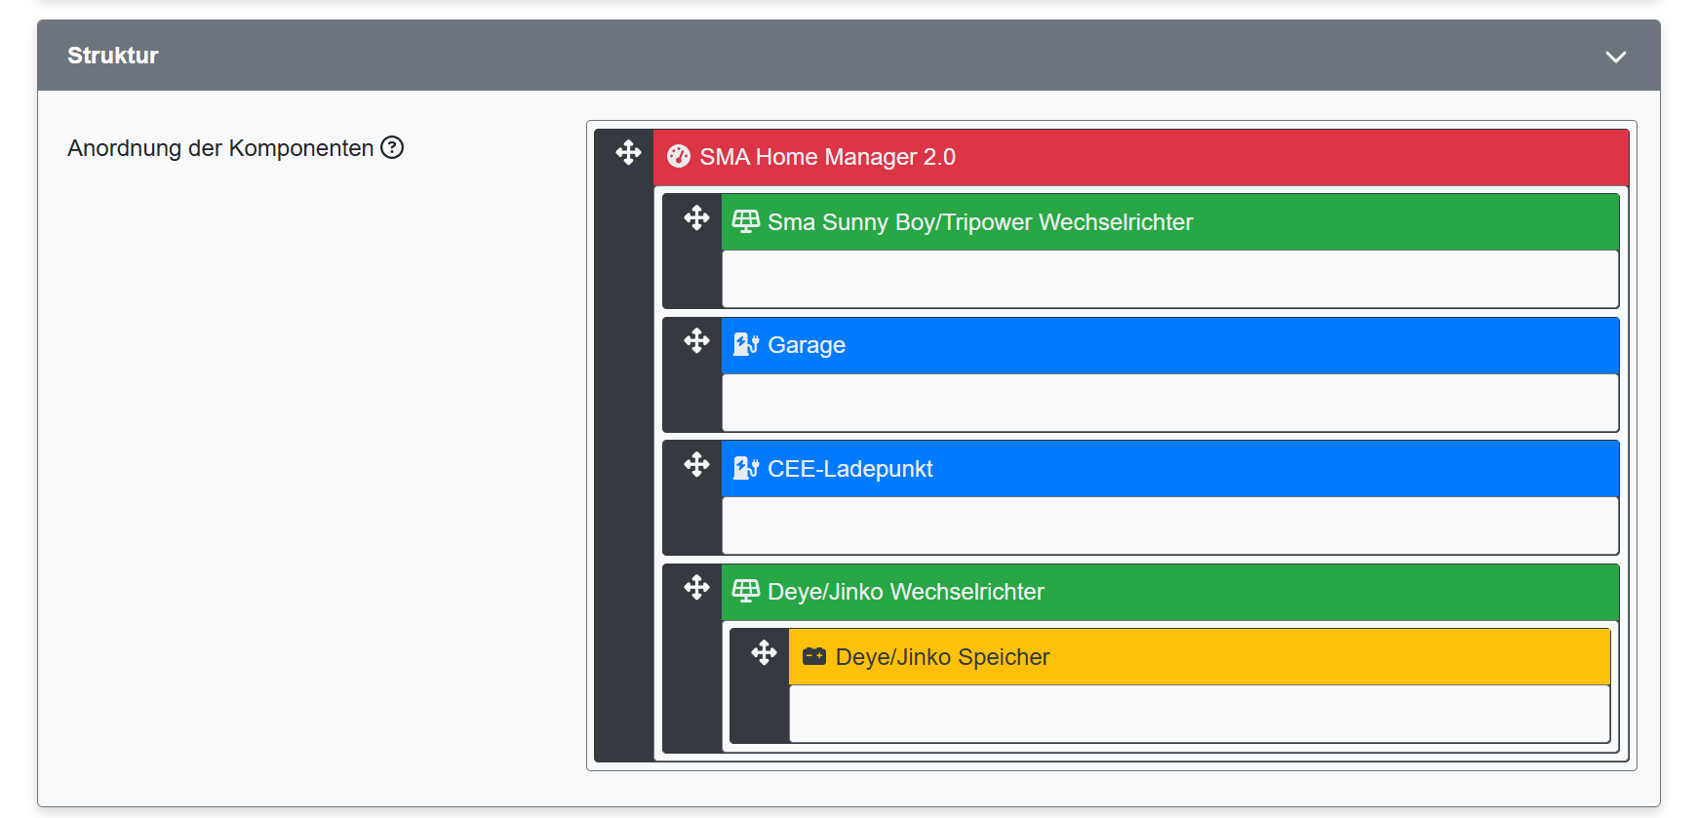The height and width of the screenshot is (818, 1697).
Task: Click the move handle for Deye/Jinko Wechselrichter
Action: 696,587
